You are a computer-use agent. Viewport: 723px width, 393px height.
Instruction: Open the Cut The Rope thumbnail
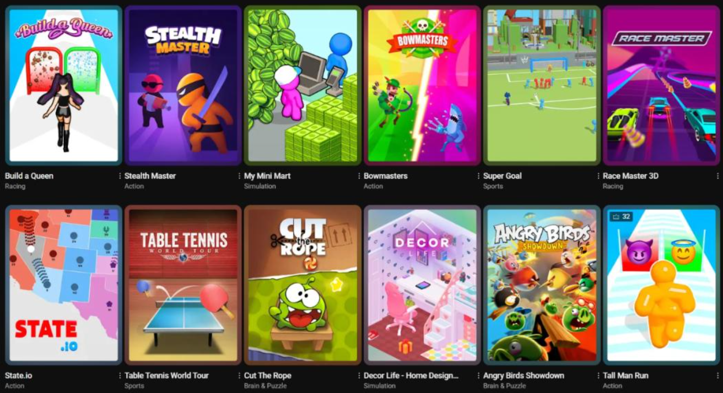click(x=303, y=285)
